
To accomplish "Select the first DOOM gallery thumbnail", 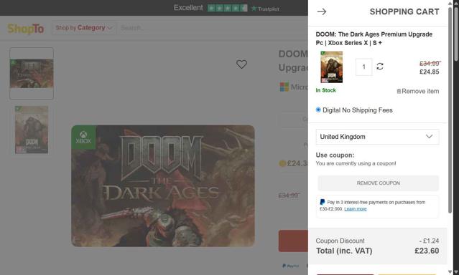I will (32, 73).
